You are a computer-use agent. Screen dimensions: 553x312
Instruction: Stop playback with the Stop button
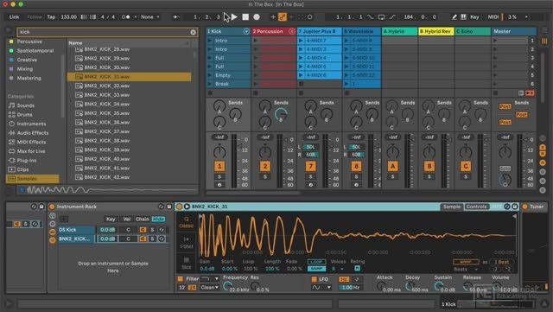245,16
